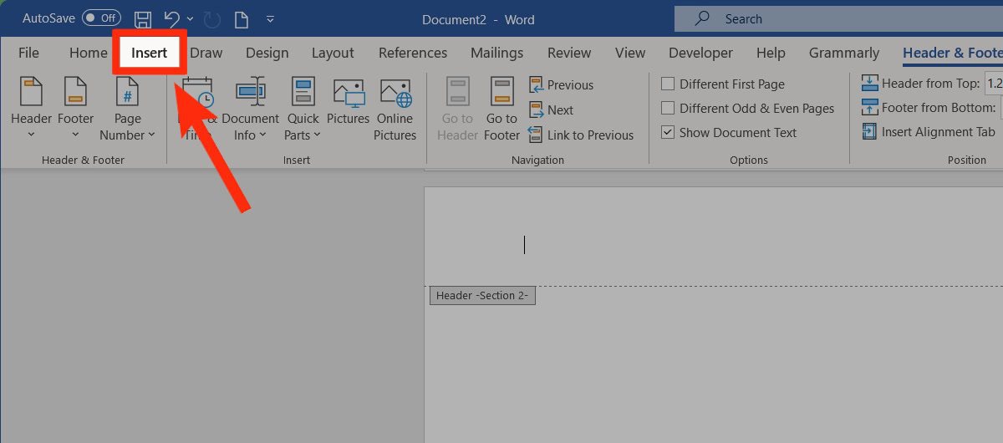Click Link to Previous button

tap(581, 135)
